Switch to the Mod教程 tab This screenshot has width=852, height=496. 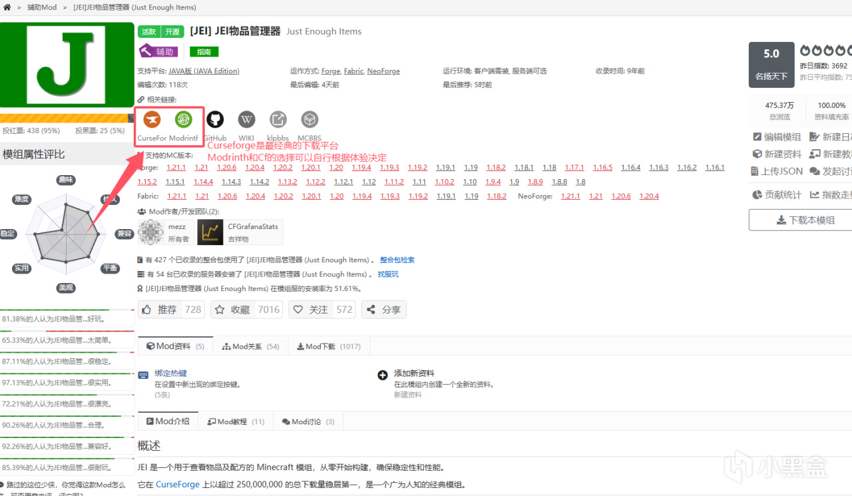tap(236, 421)
